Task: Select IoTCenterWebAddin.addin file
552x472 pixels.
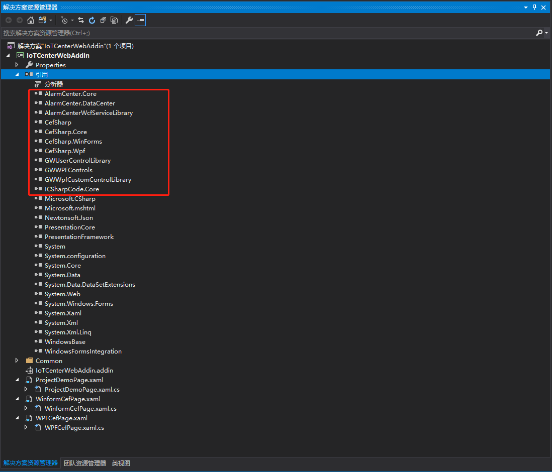Action: pos(74,370)
